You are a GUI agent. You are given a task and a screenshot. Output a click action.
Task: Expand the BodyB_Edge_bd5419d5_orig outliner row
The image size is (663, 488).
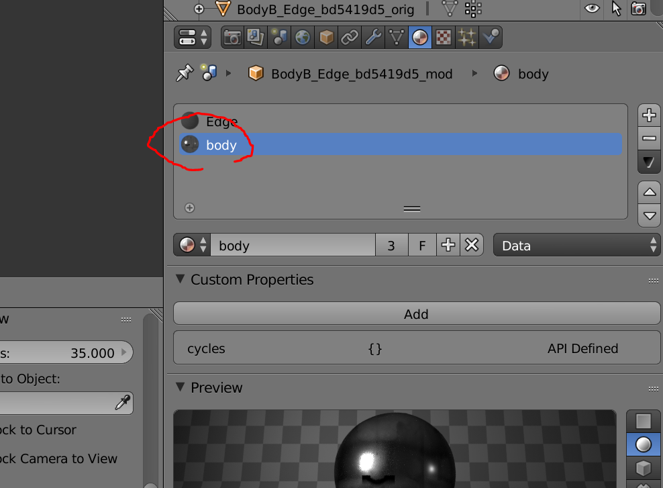(x=199, y=9)
